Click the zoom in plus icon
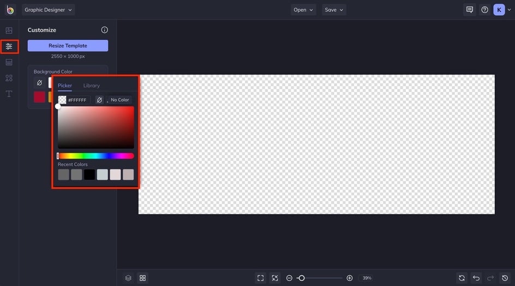Screen dimensions: 515x286 pos(350,278)
